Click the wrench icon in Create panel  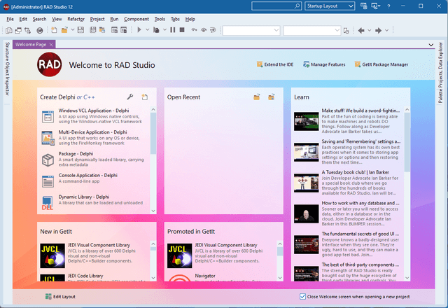tap(130, 97)
